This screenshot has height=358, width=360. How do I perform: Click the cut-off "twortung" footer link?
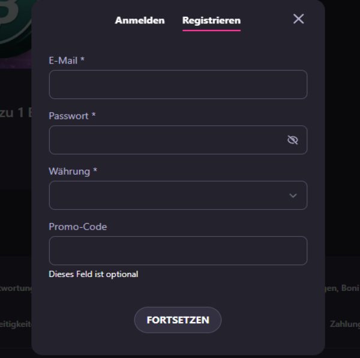coord(15,288)
